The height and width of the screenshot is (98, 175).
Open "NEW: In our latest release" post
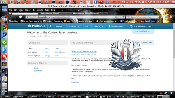(84, 51)
